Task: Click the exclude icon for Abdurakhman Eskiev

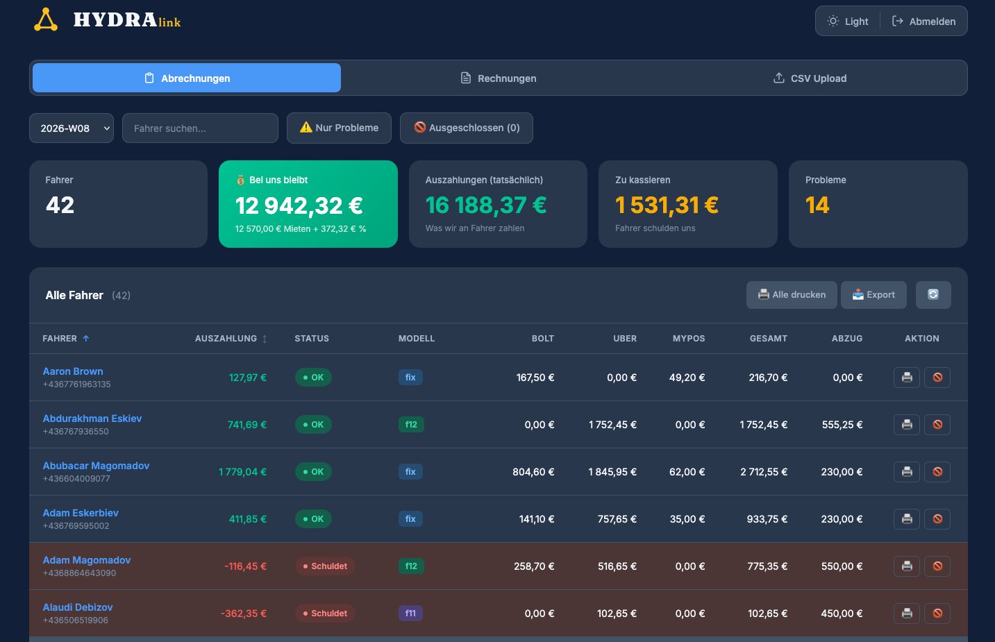Action: tap(937, 424)
